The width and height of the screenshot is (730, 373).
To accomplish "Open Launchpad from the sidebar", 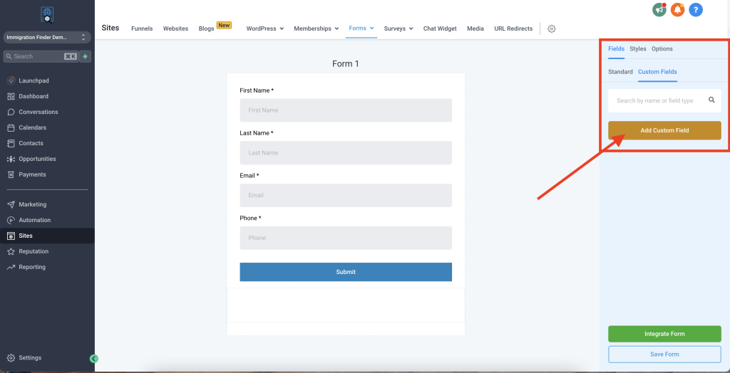I will pos(34,80).
